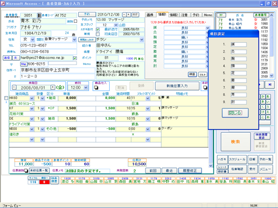278x208 pixels.
Task: Uncheck the ハガキ送付 checkbox
Action: click(x=98, y=29)
